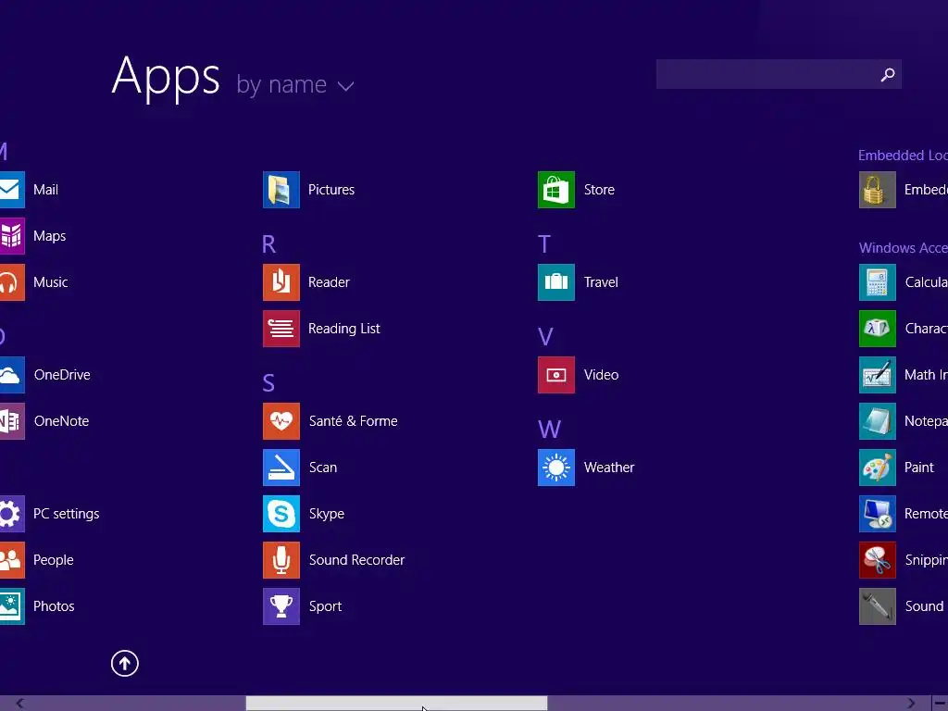Select the V letter group header
Screen dimensions: 948x711
tap(545, 337)
